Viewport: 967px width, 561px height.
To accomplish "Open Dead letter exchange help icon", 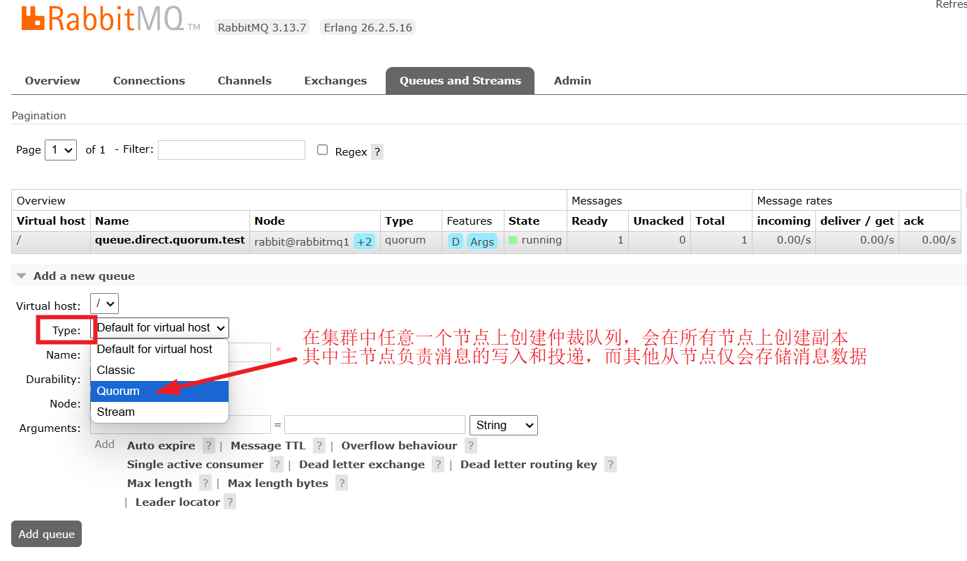I will (438, 464).
